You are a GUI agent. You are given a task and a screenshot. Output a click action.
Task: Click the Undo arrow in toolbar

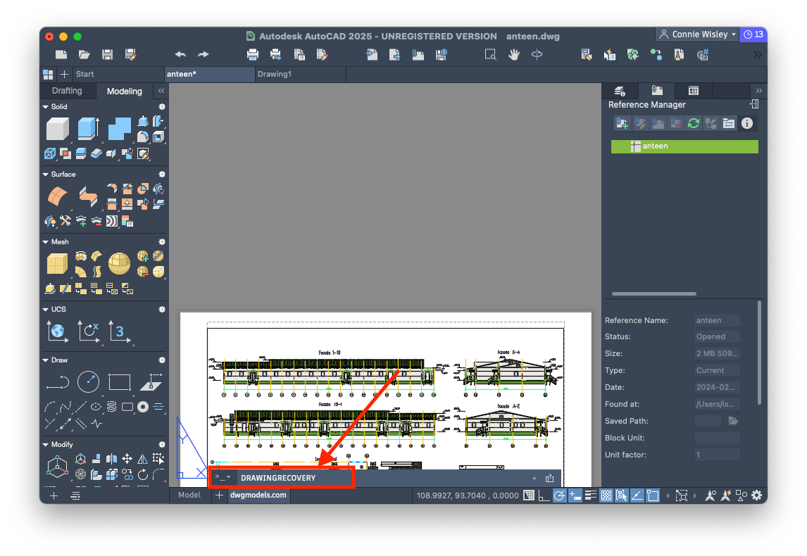pos(180,54)
